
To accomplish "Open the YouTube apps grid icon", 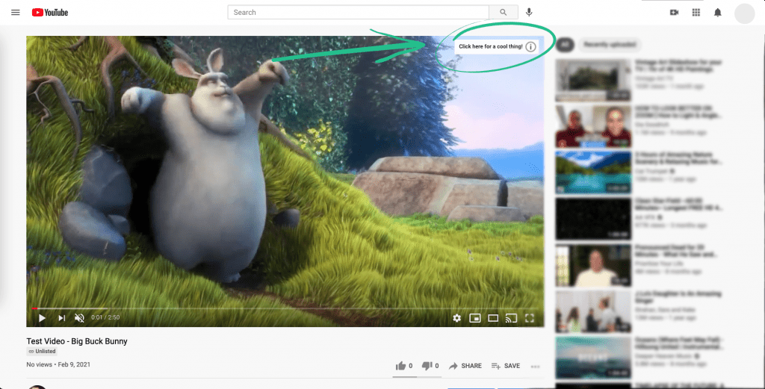I will (696, 12).
